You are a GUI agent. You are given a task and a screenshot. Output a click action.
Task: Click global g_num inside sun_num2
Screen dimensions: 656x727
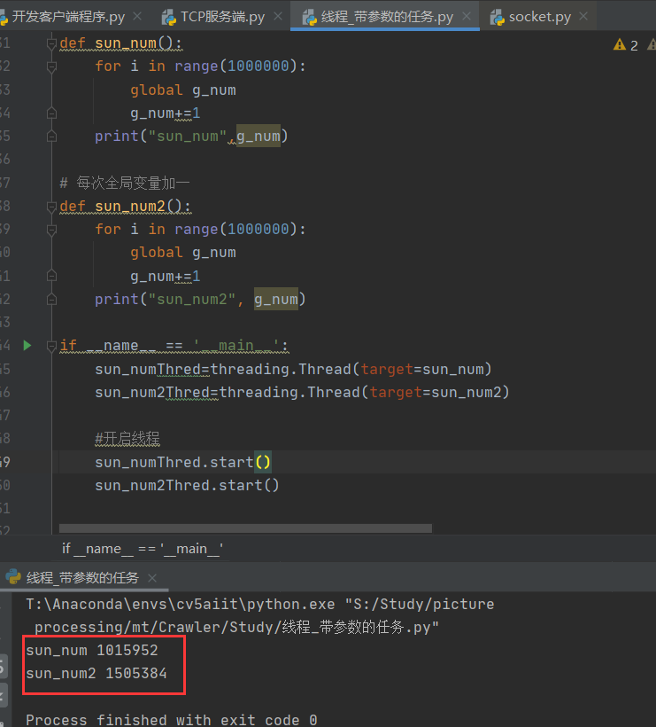click(183, 254)
